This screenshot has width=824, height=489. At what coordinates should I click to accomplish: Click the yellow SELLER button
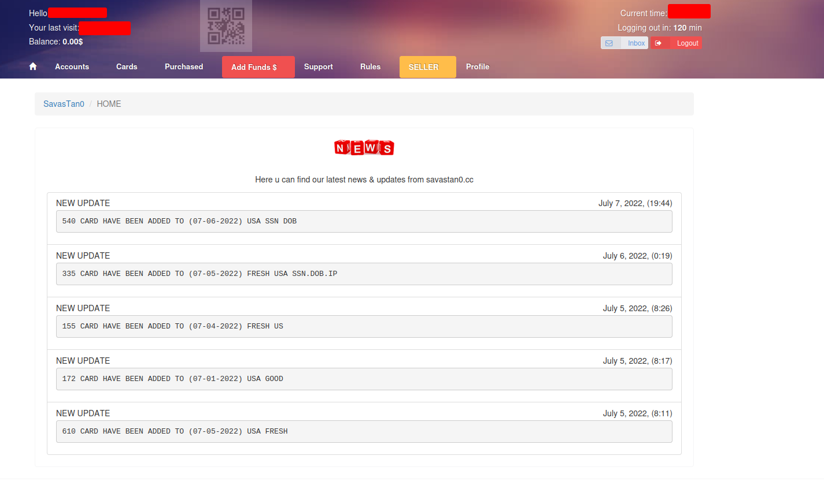click(428, 67)
